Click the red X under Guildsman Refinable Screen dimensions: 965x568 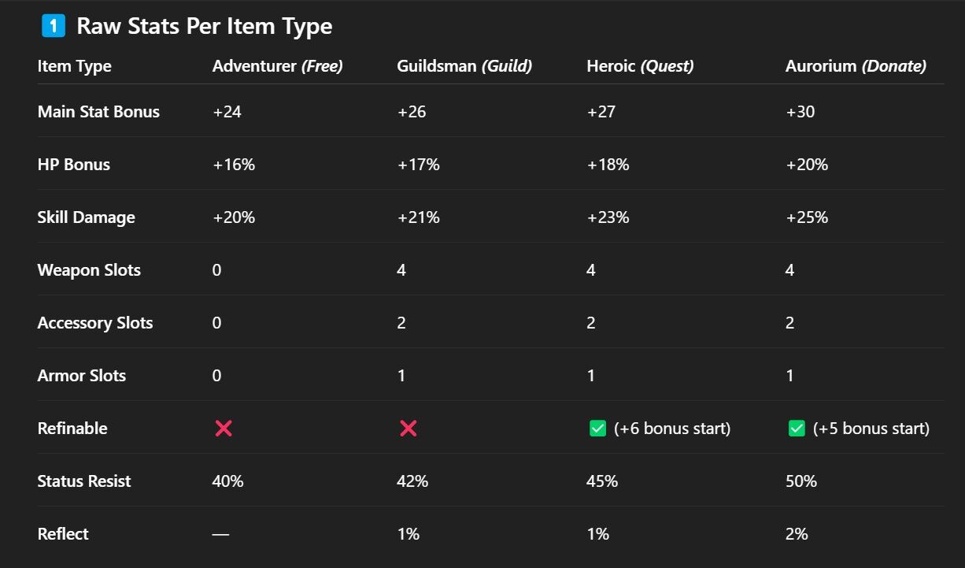click(x=408, y=429)
